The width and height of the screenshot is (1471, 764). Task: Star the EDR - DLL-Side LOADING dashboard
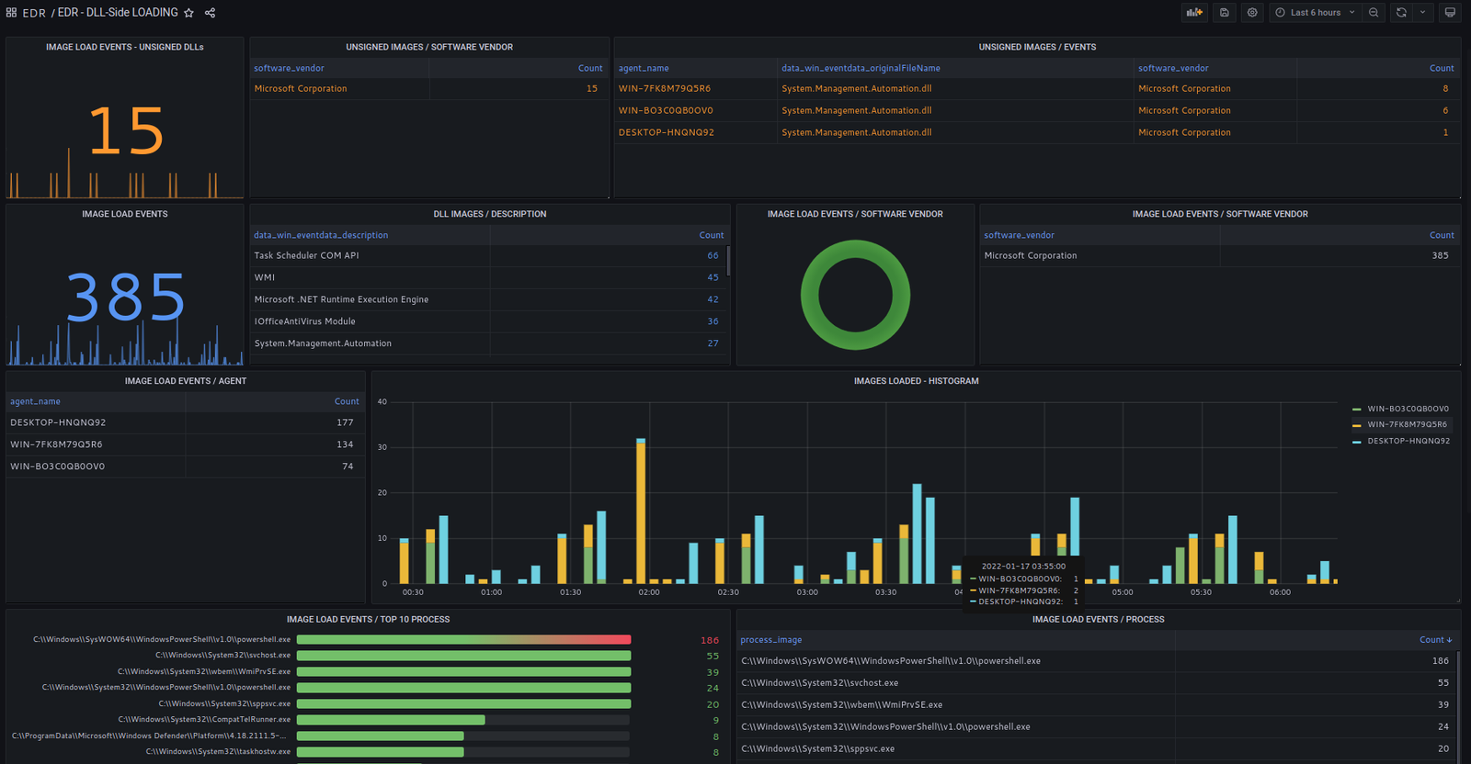pyautogui.click(x=188, y=13)
